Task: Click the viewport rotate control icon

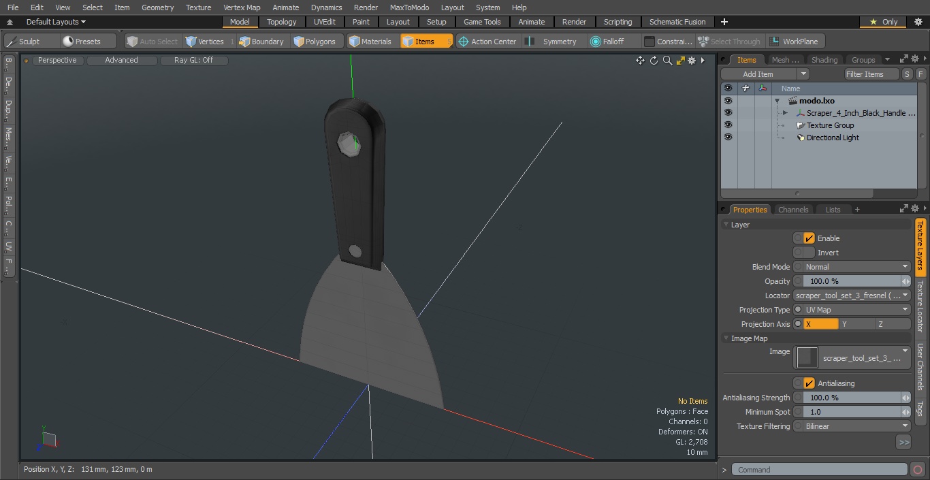Action: 654,61
